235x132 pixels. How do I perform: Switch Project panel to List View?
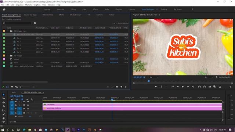(x=7, y=87)
